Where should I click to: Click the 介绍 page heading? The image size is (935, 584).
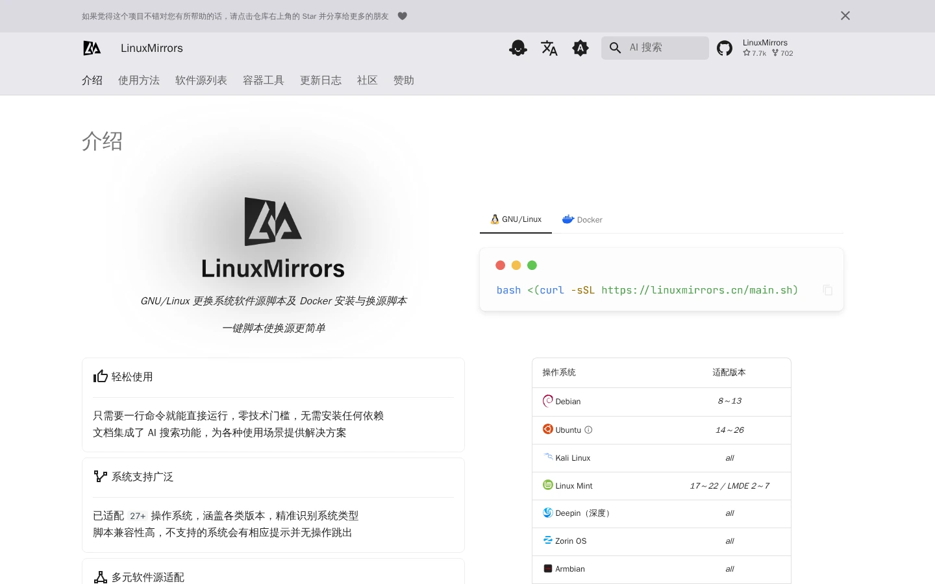(x=103, y=141)
